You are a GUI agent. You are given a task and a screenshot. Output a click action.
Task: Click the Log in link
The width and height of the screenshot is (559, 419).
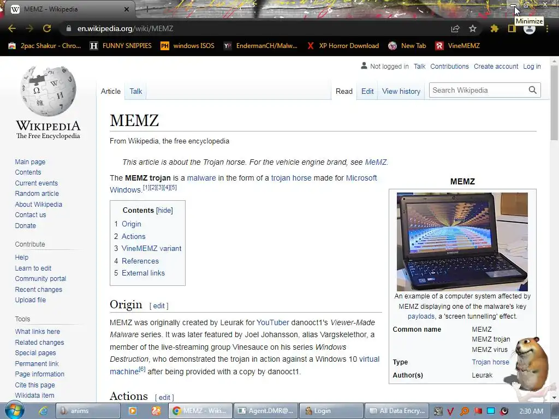(532, 66)
